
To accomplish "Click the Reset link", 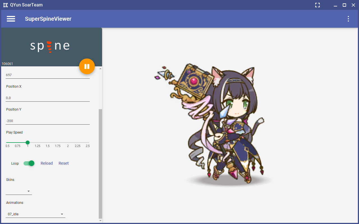I will (x=64, y=163).
